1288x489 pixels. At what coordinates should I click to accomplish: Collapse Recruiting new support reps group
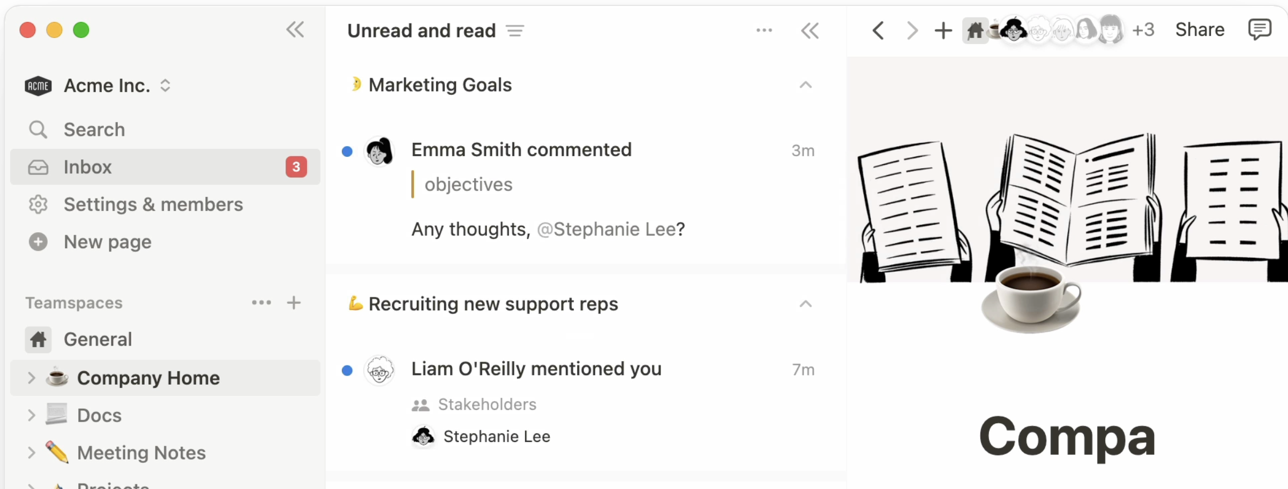click(x=805, y=304)
